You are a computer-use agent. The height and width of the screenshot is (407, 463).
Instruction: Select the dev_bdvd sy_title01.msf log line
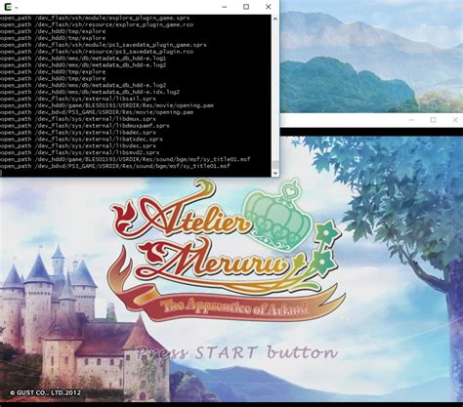pyautogui.click(x=115, y=166)
